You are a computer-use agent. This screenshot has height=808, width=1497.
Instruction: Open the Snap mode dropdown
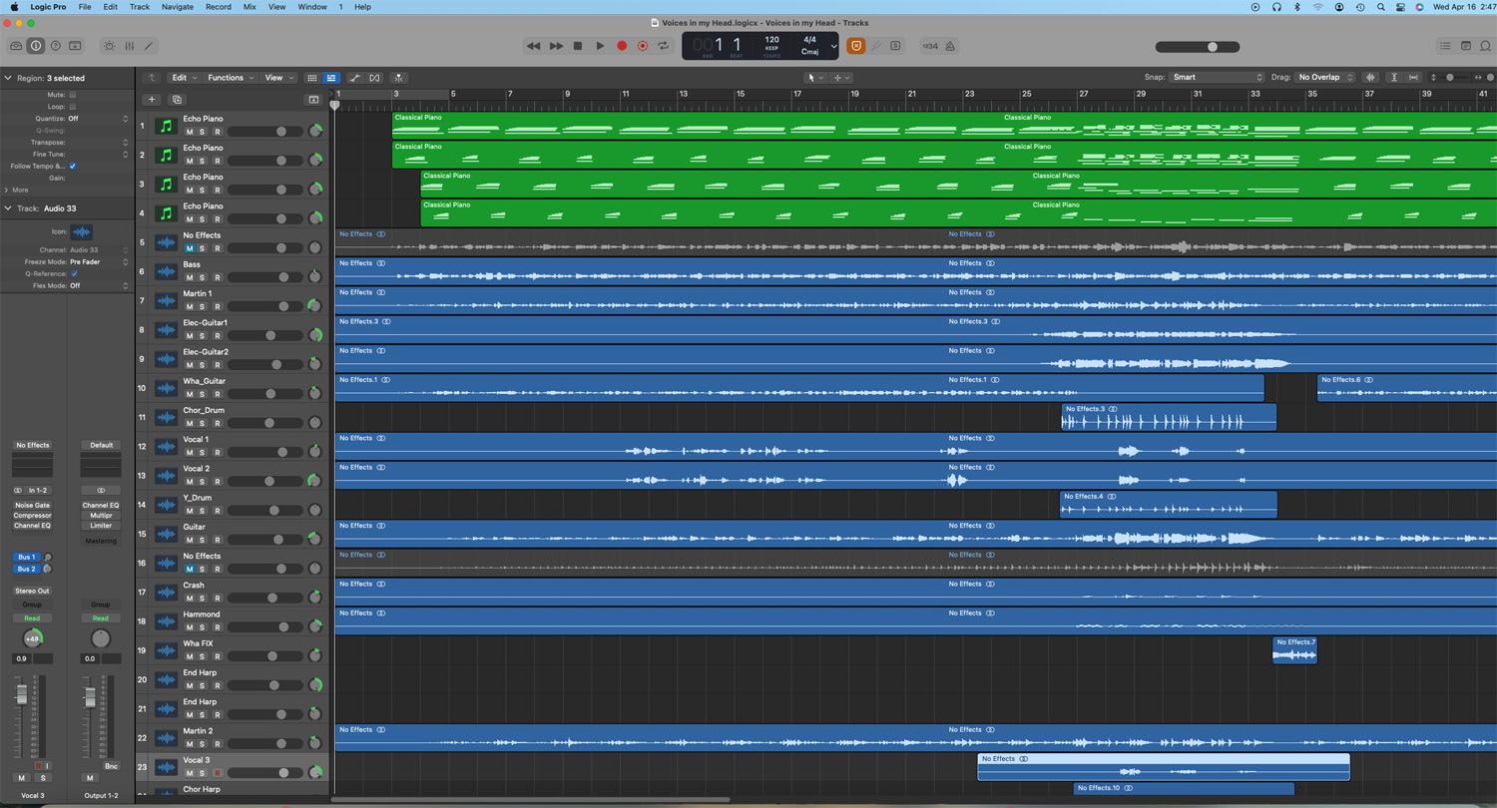pyautogui.click(x=1216, y=78)
